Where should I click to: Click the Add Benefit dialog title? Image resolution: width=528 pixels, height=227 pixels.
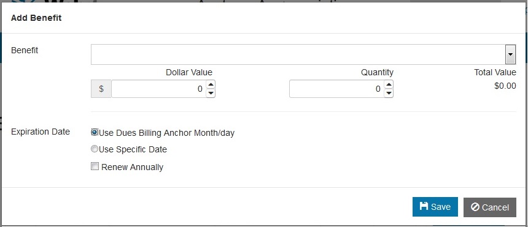[x=36, y=18]
